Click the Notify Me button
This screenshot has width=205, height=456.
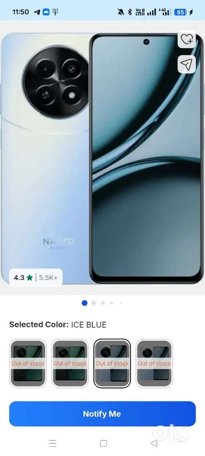[x=102, y=414]
